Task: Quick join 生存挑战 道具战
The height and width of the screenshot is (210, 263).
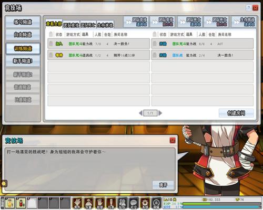Action: (x=244, y=22)
